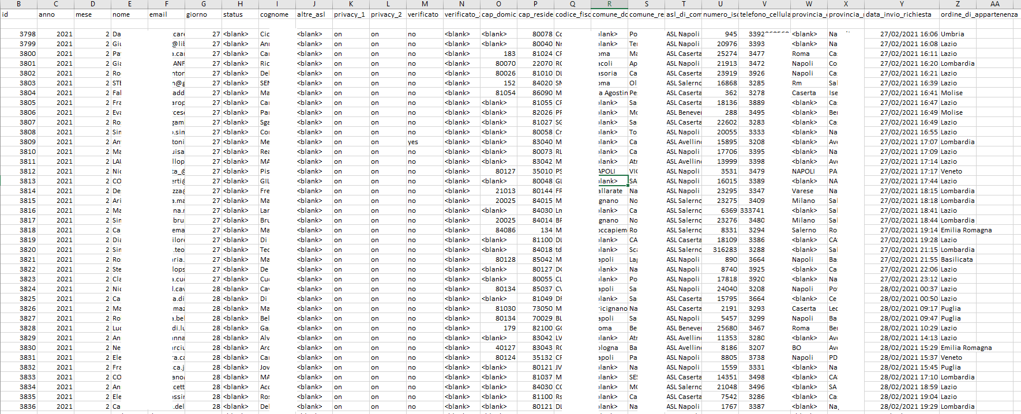This screenshot has height=414, width=1021.
Task: Select the 'data_invio_richiesta' header cell
Action: pos(901,14)
